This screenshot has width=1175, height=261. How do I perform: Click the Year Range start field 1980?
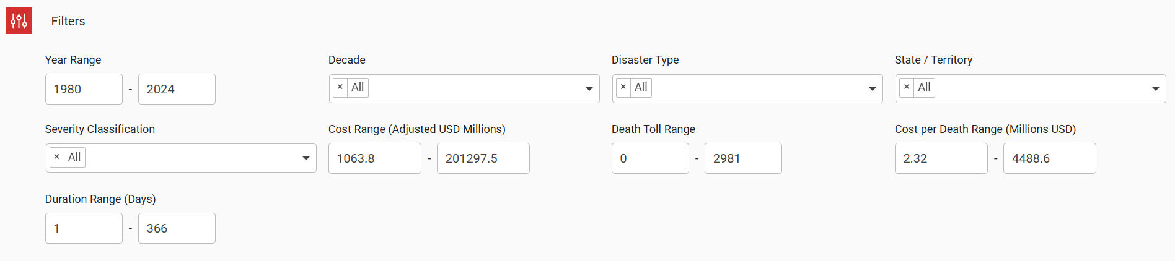pos(84,89)
